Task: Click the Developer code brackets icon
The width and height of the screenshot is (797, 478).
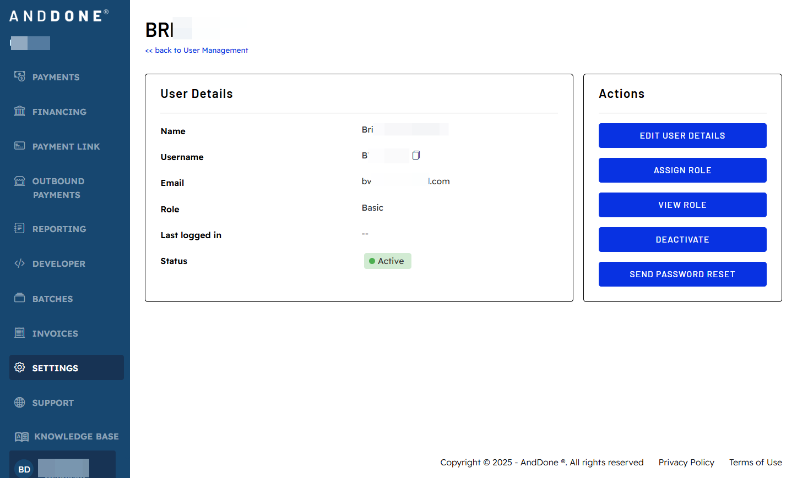Action: (20, 263)
